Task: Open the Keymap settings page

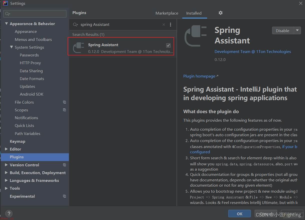Action: click(17, 141)
